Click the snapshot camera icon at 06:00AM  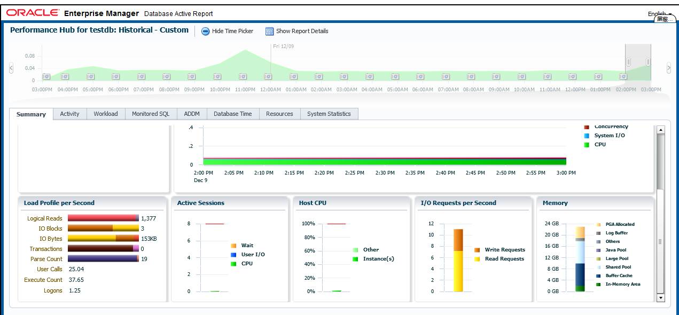coord(420,77)
